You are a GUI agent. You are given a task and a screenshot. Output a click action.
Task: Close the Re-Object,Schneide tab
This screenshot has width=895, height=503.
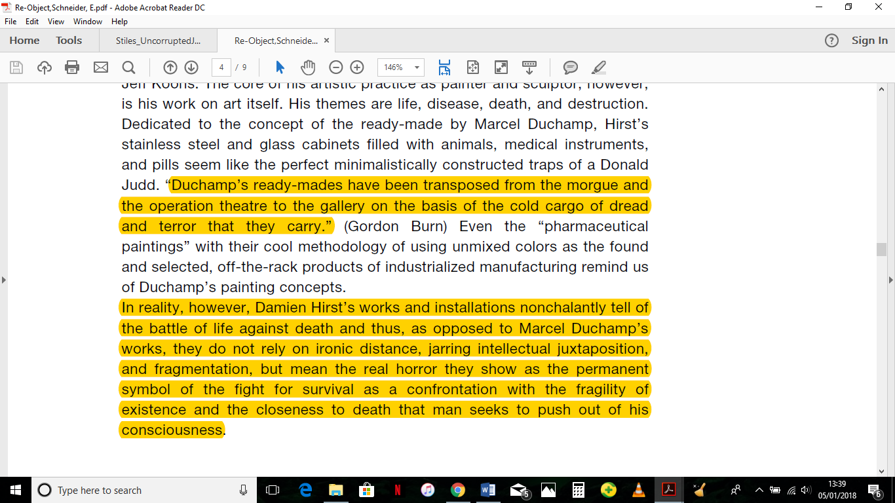point(326,41)
